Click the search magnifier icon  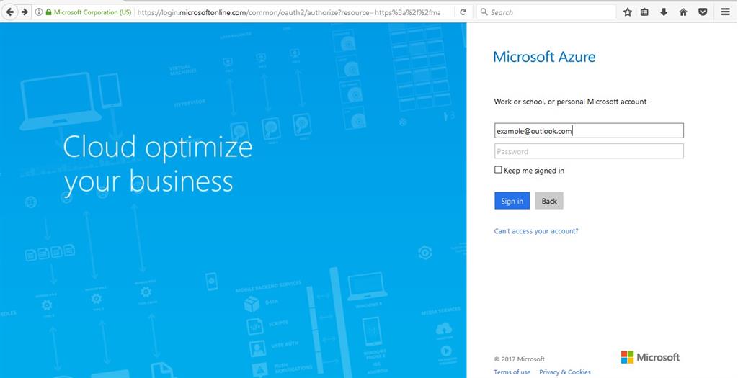tap(484, 12)
